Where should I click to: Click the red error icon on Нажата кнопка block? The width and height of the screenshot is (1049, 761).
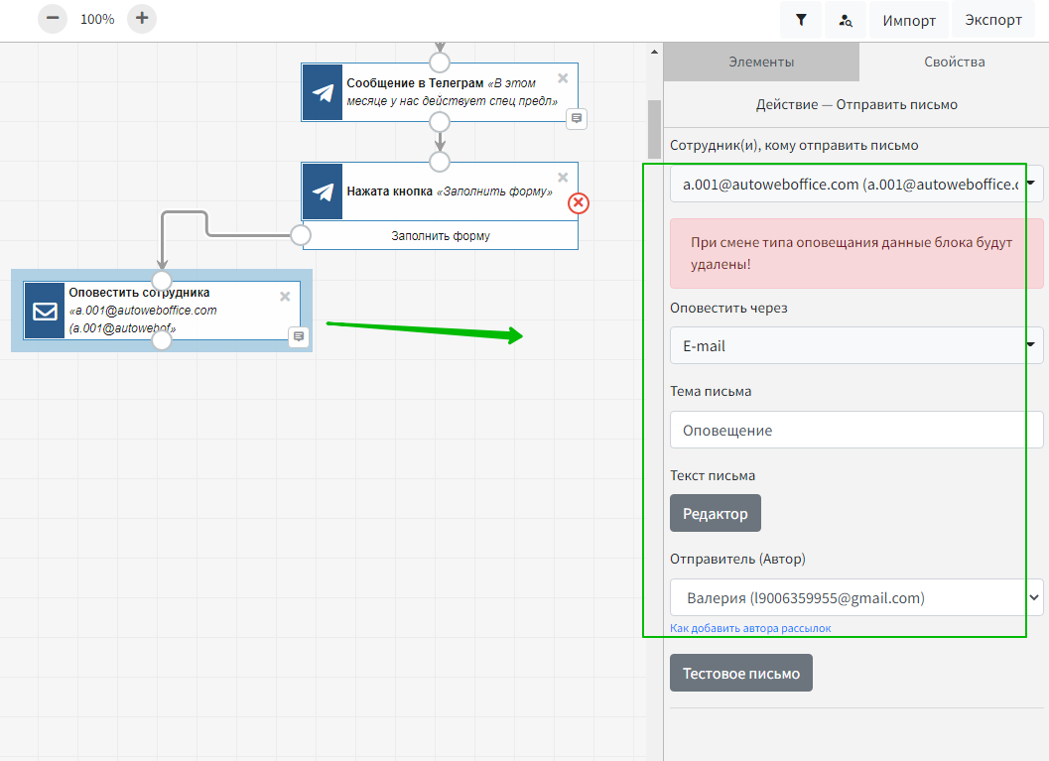coord(578,202)
